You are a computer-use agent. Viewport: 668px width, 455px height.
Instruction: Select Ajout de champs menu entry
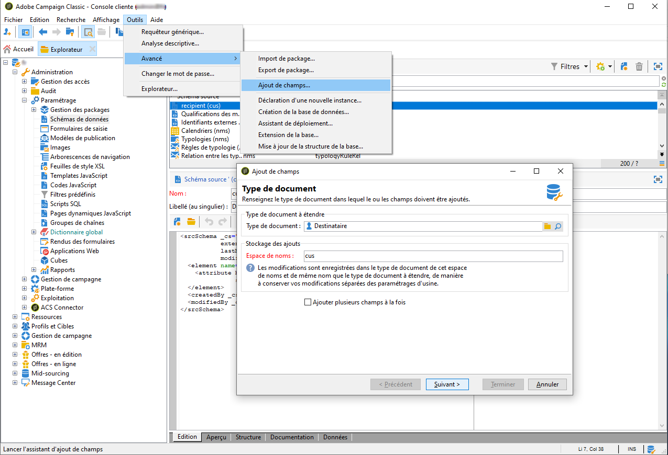tap(316, 85)
